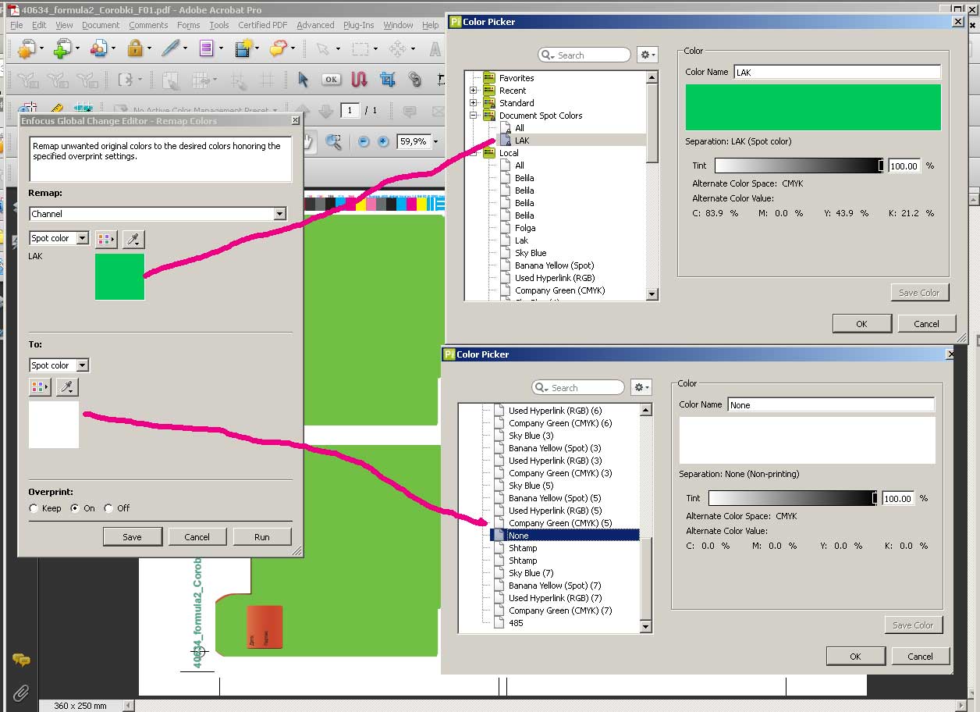Select the PitStop dark arrow select tool
Viewport: 980px width, 712px height.
point(303,80)
